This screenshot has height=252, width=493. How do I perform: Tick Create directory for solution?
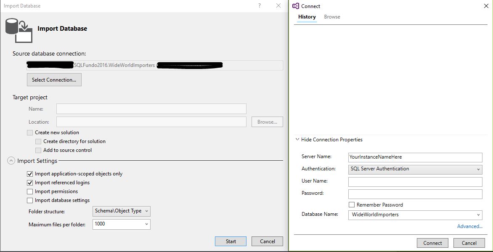(38, 142)
